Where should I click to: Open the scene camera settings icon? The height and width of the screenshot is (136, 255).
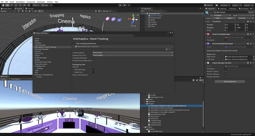(x=99, y=11)
